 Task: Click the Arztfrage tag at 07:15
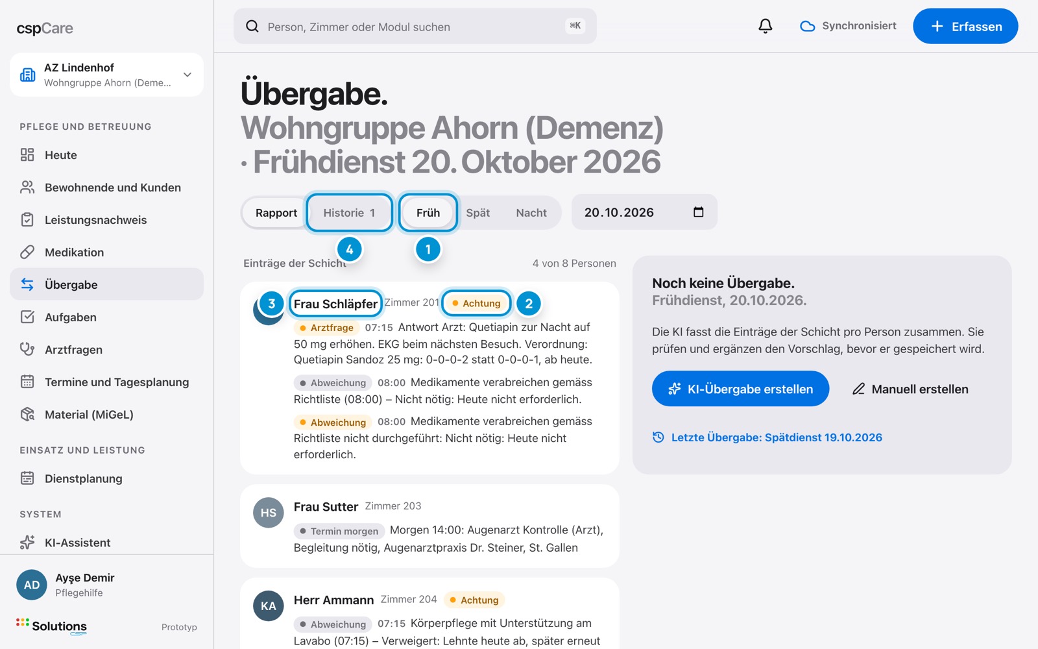click(x=326, y=328)
